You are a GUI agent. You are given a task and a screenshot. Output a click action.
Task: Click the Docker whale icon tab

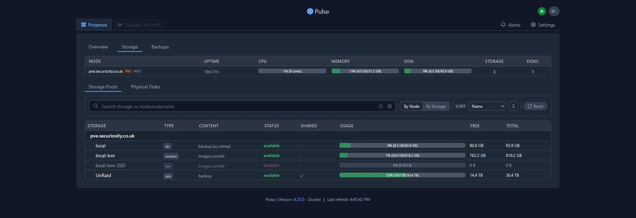point(120,25)
